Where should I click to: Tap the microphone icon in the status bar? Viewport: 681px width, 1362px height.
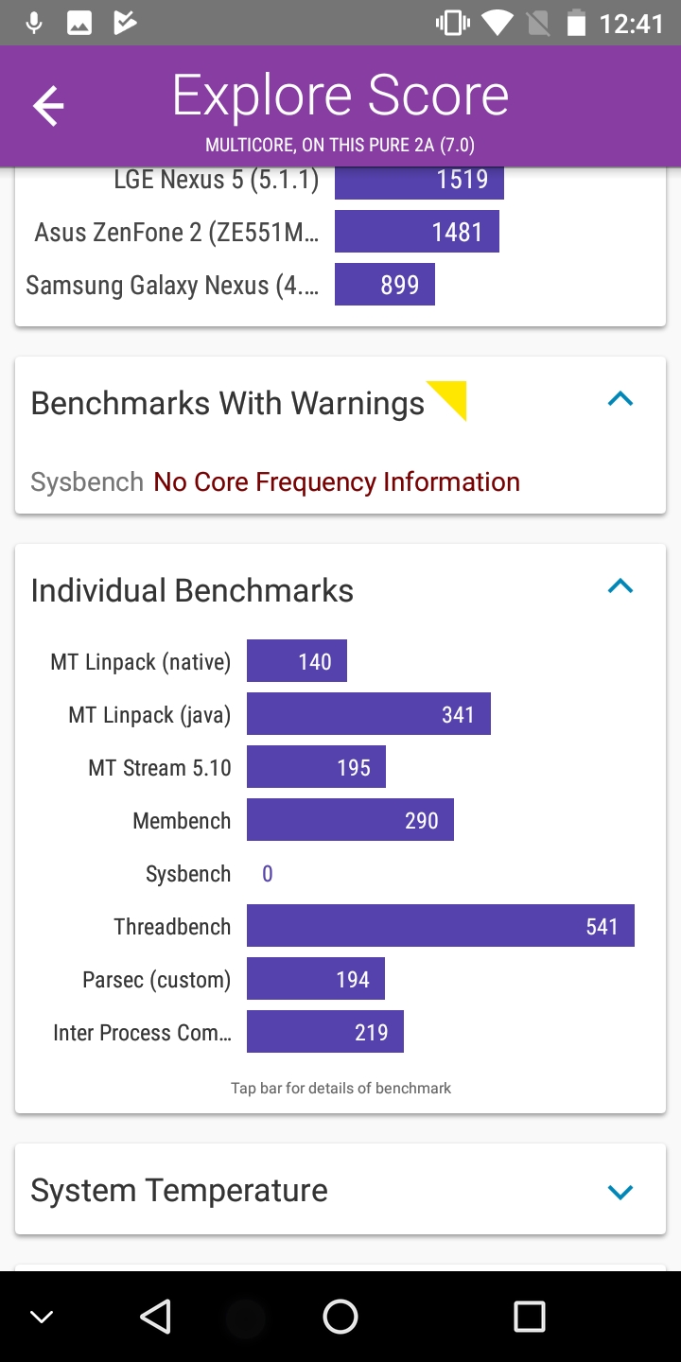(34, 23)
